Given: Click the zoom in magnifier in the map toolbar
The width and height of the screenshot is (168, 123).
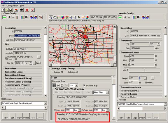Looking at the screenshot, I should coord(71,17).
